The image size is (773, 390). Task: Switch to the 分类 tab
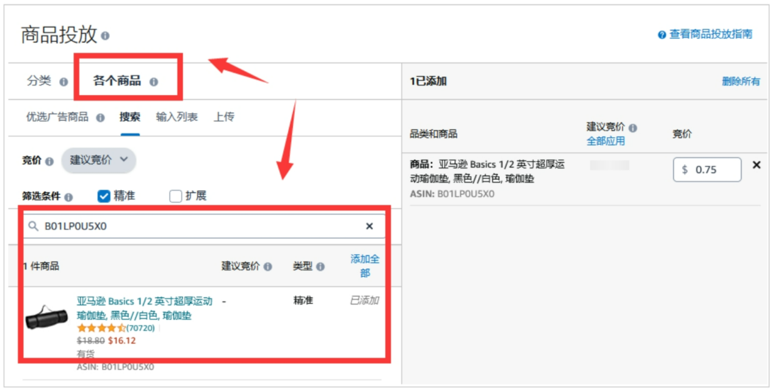click(39, 81)
